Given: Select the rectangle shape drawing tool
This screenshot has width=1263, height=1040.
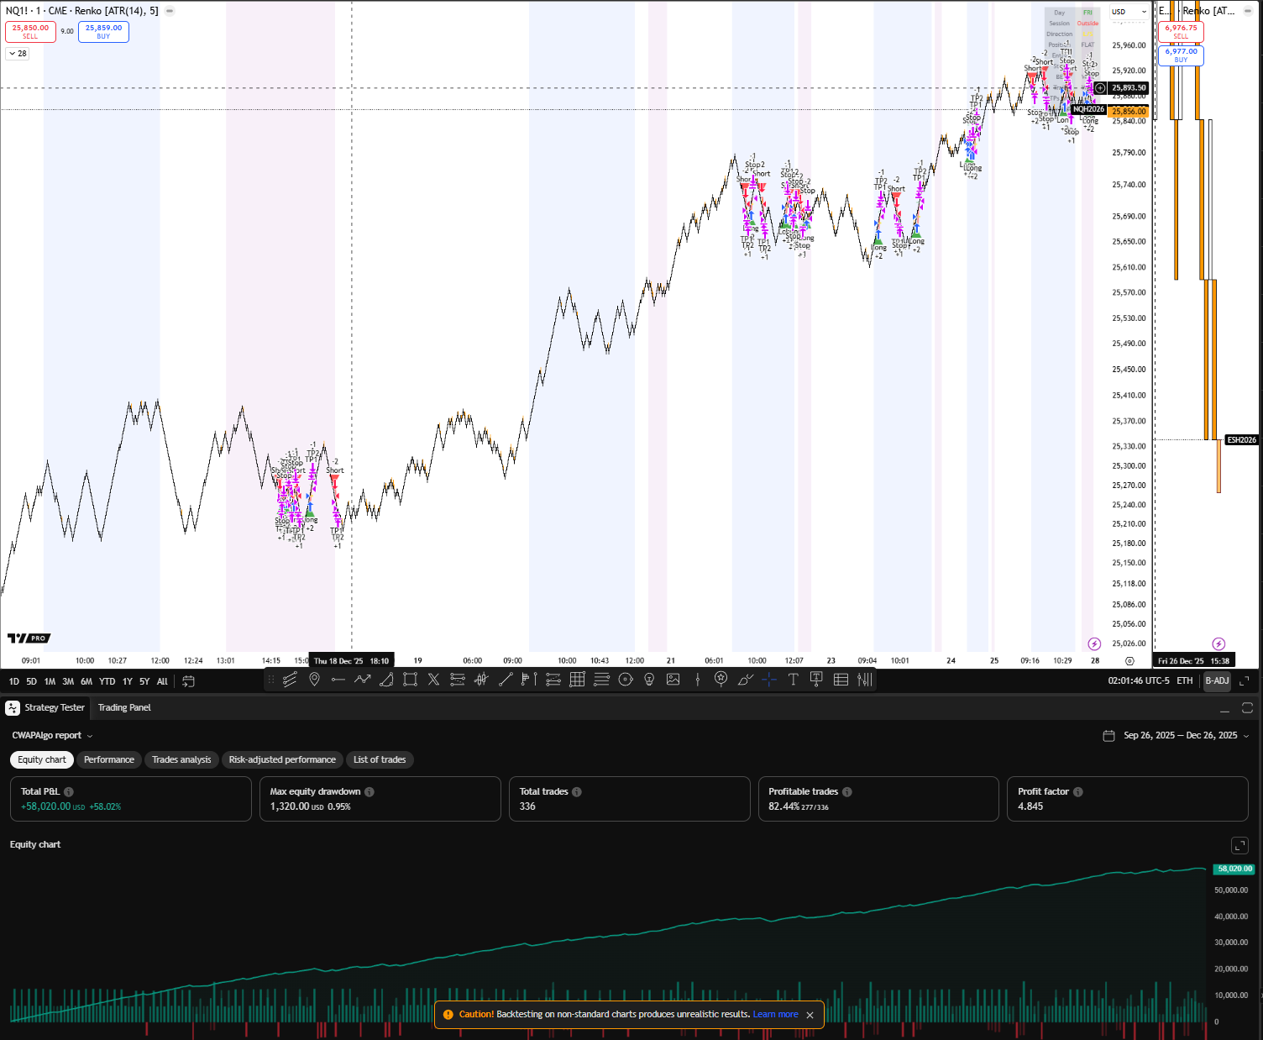Looking at the screenshot, I should click(x=410, y=680).
